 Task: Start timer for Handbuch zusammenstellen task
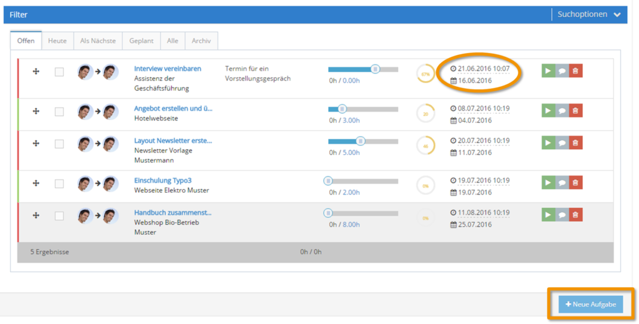point(548,215)
